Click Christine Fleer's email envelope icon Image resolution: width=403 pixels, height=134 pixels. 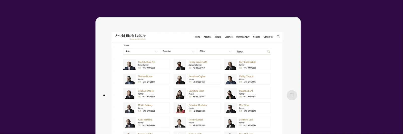click(190, 97)
